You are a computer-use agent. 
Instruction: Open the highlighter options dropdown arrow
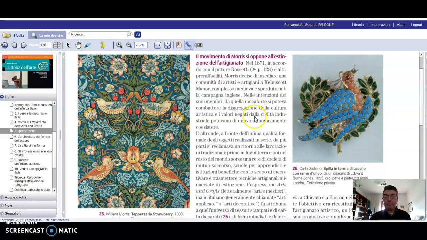(94, 45)
